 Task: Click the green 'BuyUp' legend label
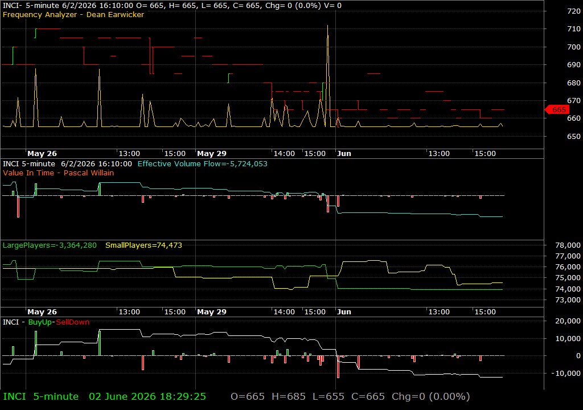40,322
